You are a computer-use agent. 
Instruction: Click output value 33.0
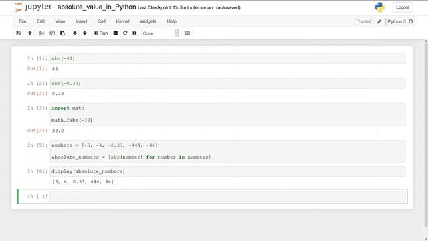pos(58,131)
